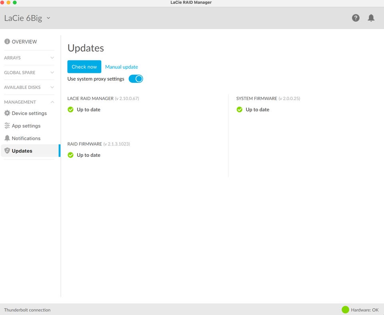Click the Arrays section label
This screenshot has width=384, height=315.
point(12,58)
